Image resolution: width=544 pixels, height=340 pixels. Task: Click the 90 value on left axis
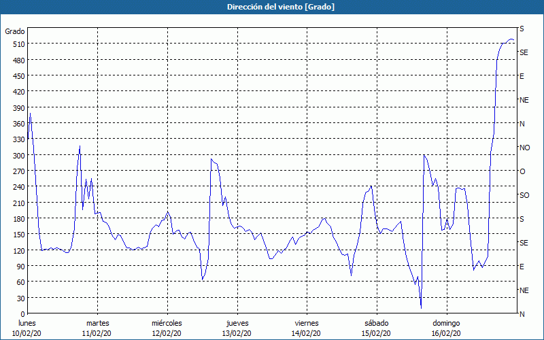point(20,267)
